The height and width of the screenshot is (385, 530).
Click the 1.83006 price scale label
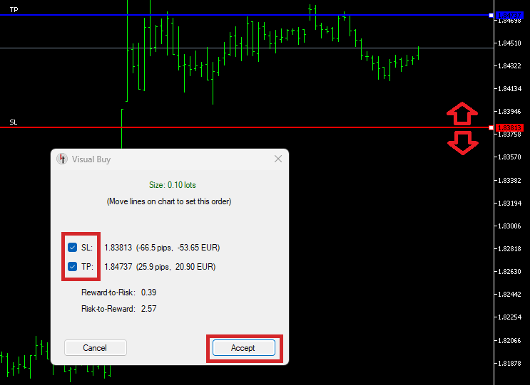[x=509, y=226]
